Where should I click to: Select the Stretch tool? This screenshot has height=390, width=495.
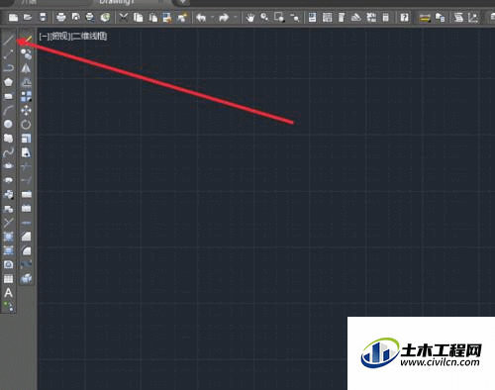(26, 152)
